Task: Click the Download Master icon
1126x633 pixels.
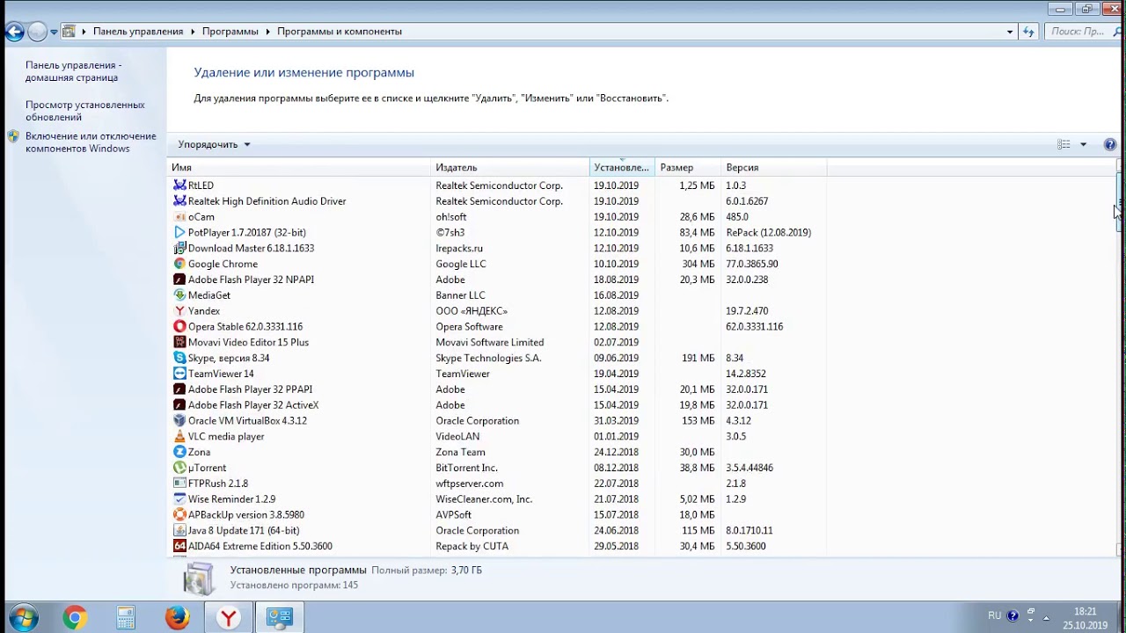Action: (179, 248)
